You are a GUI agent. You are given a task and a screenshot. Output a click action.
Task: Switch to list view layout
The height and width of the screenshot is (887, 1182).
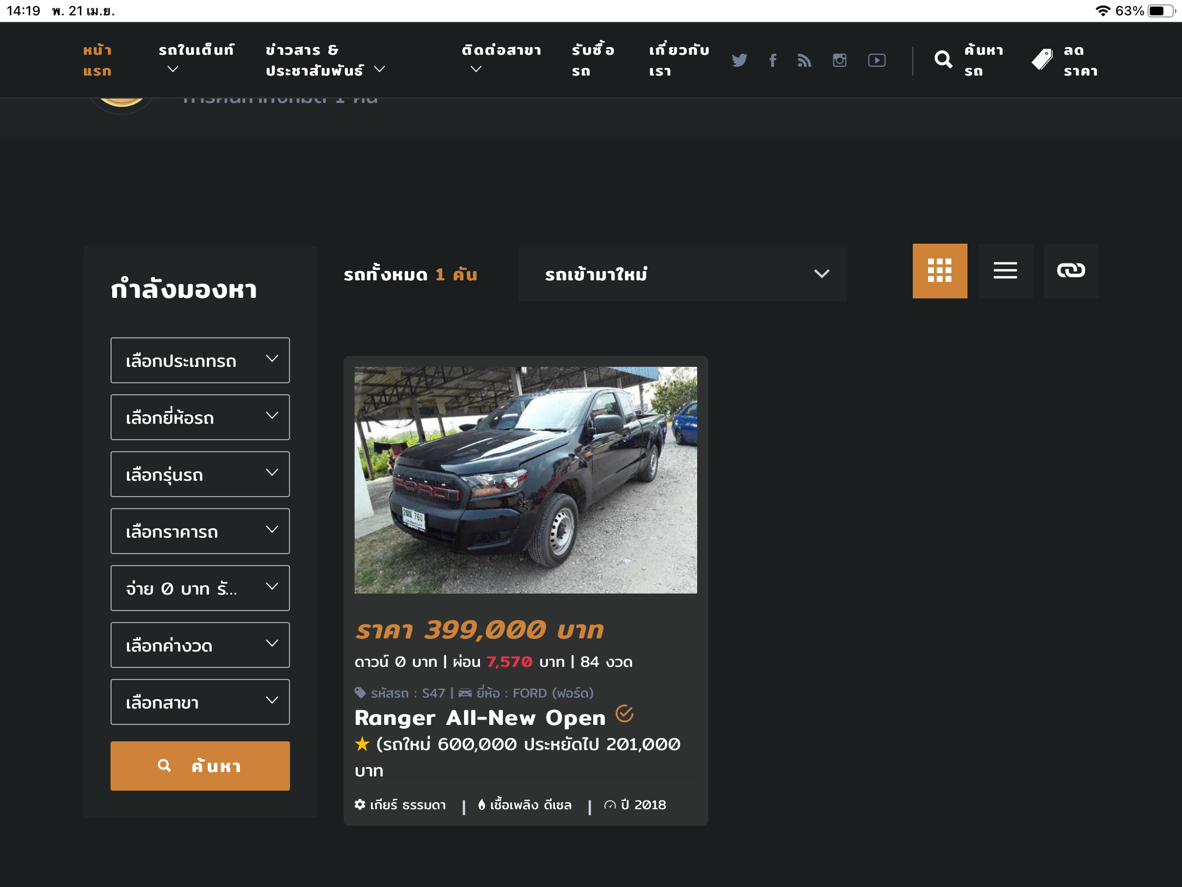[x=1005, y=271]
